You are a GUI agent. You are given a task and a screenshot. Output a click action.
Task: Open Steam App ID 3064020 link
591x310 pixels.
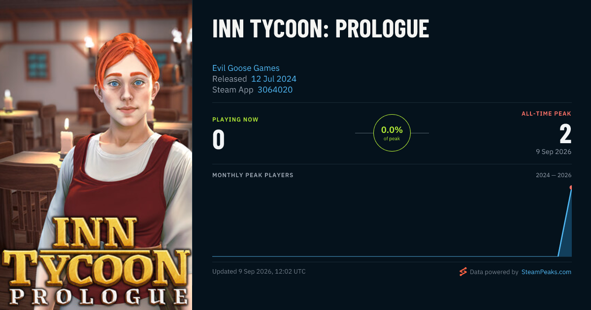click(275, 90)
